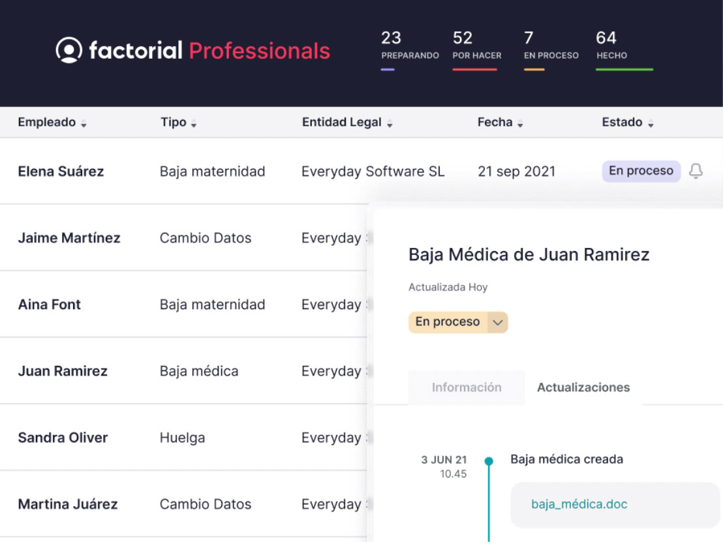Click the notification bell for Elena Suárez

(696, 172)
